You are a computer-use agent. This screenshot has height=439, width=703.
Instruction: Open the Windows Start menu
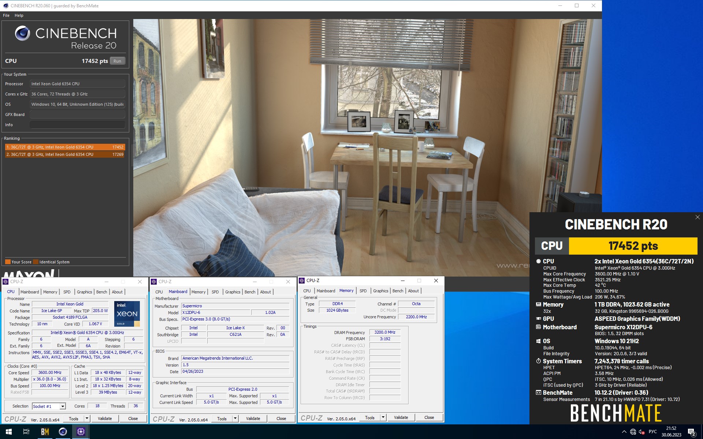(9, 432)
